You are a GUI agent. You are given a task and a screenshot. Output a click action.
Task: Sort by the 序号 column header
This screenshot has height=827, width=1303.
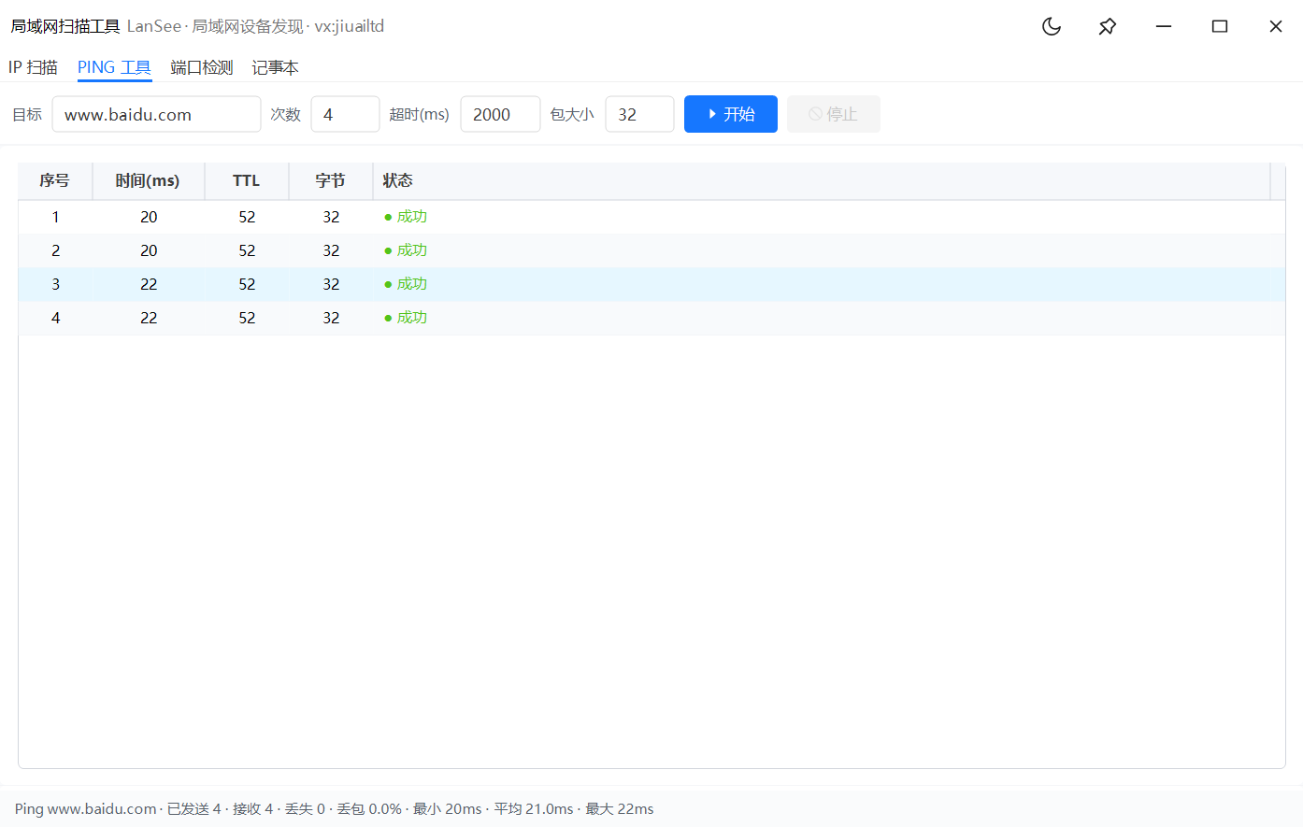(55, 181)
